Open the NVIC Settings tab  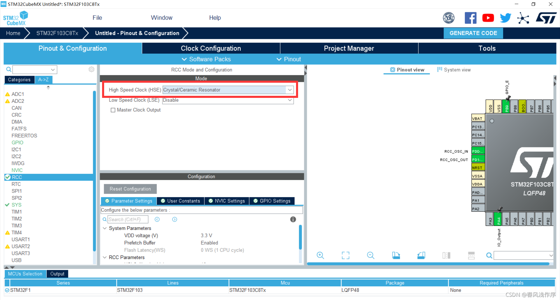(x=227, y=201)
